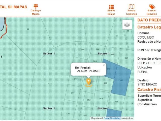Select the RURAL ubicación value
161x121 pixels.
143,72
